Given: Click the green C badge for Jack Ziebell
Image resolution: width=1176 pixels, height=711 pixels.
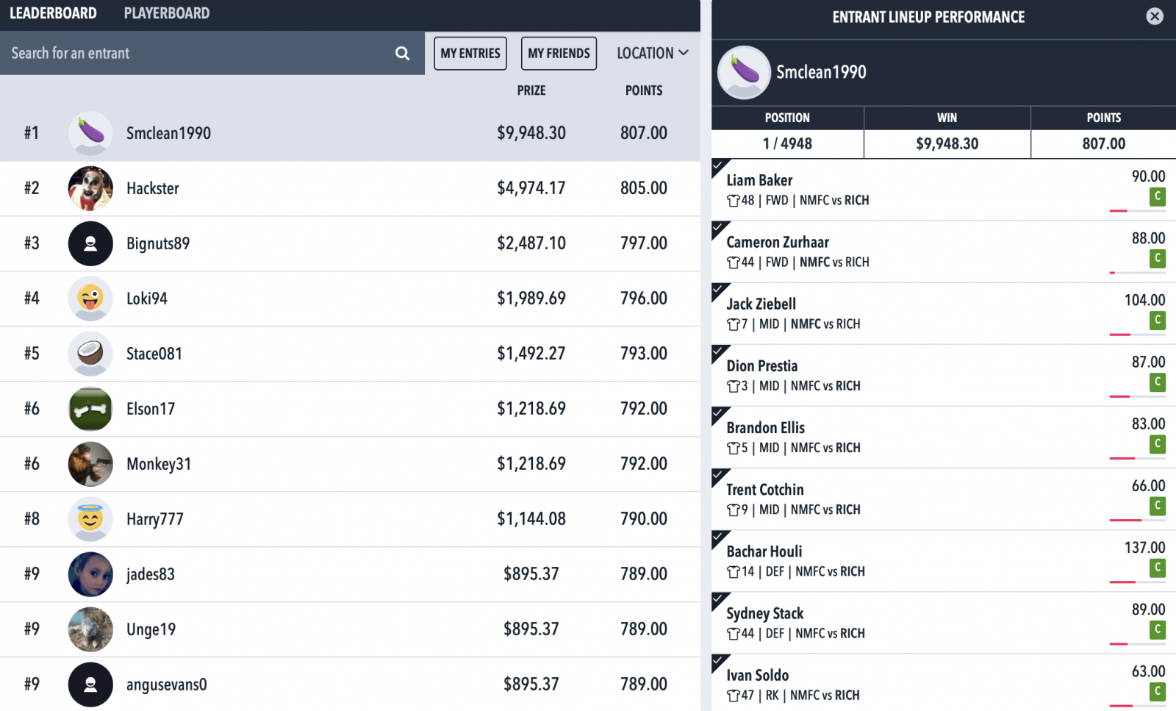Looking at the screenshot, I should tap(1158, 320).
